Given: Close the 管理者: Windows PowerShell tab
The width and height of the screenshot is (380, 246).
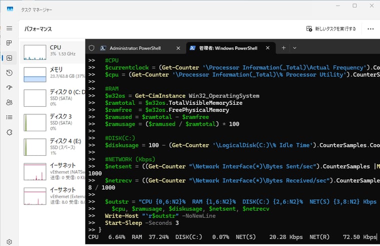Looking at the screenshot, I should coord(267,48).
